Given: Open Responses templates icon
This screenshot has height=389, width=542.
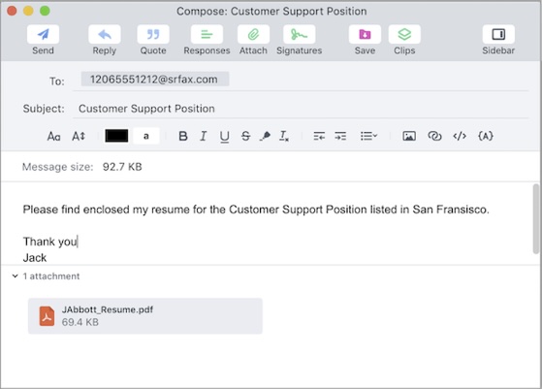Looking at the screenshot, I should [207, 34].
